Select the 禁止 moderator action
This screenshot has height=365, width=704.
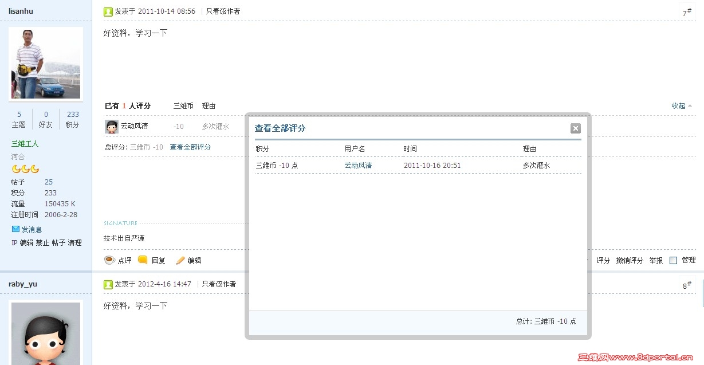42,242
